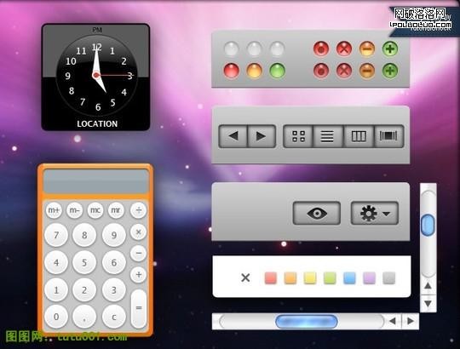This screenshot has height=349, width=460.
Task: Click the blue horizontal scrollbar thumb
Action: coord(307,322)
